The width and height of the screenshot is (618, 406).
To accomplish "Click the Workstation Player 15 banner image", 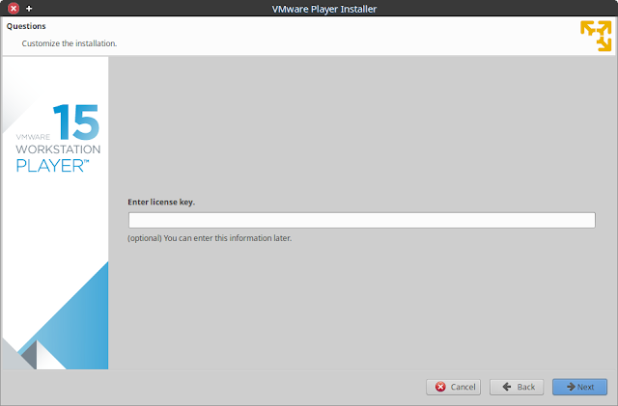I will click(x=55, y=213).
